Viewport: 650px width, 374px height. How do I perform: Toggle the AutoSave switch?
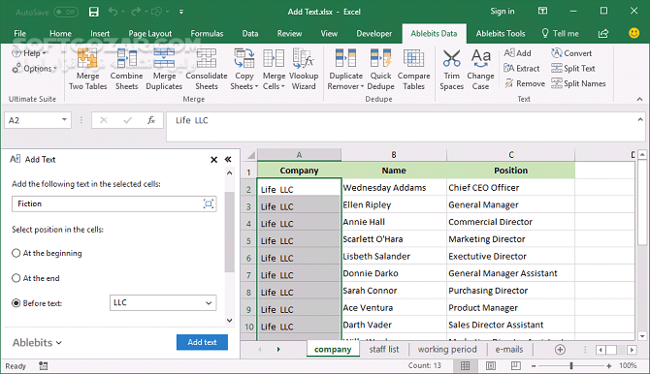tap(66, 12)
